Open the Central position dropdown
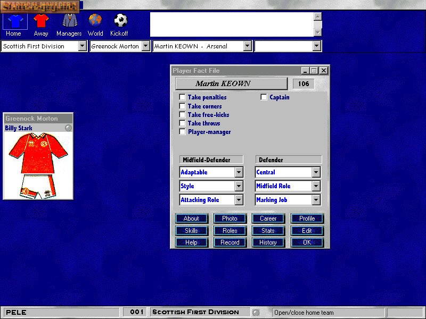The height and width of the screenshot is (319, 426). coord(316,172)
